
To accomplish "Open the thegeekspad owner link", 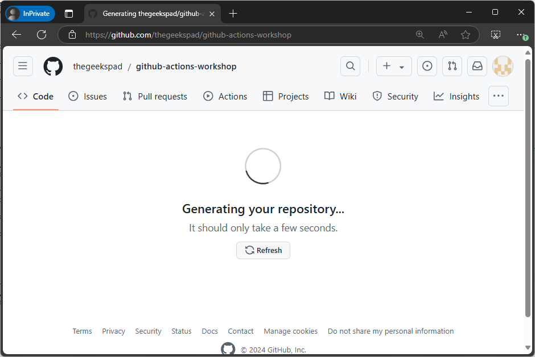I will (x=97, y=67).
